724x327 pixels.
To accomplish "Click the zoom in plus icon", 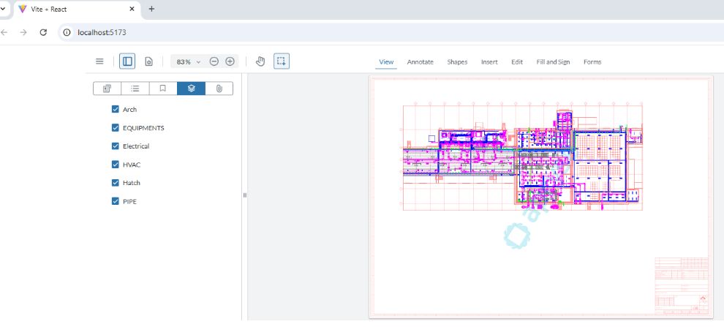I will tap(230, 61).
